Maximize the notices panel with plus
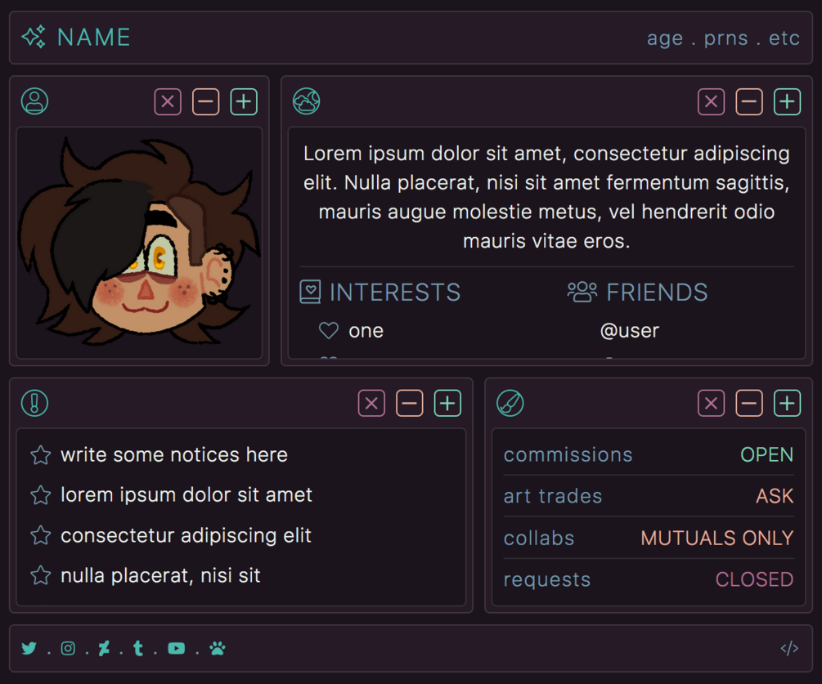This screenshot has height=684, width=822. tap(447, 403)
